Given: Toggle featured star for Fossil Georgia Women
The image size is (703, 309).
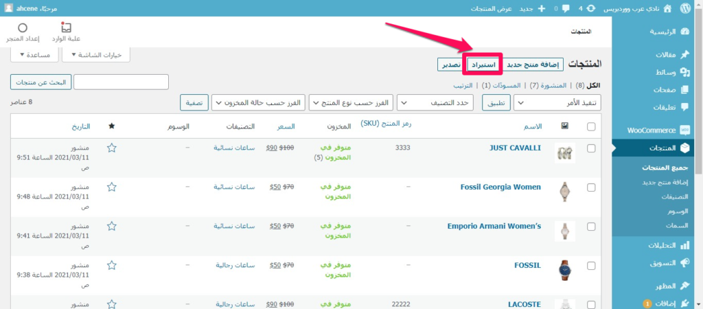Looking at the screenshot, I should click(x=112, y=187).
